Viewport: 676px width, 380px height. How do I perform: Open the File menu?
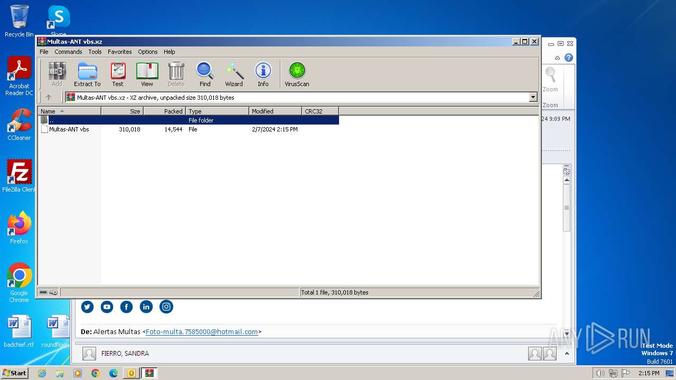[x=44, y=52]
